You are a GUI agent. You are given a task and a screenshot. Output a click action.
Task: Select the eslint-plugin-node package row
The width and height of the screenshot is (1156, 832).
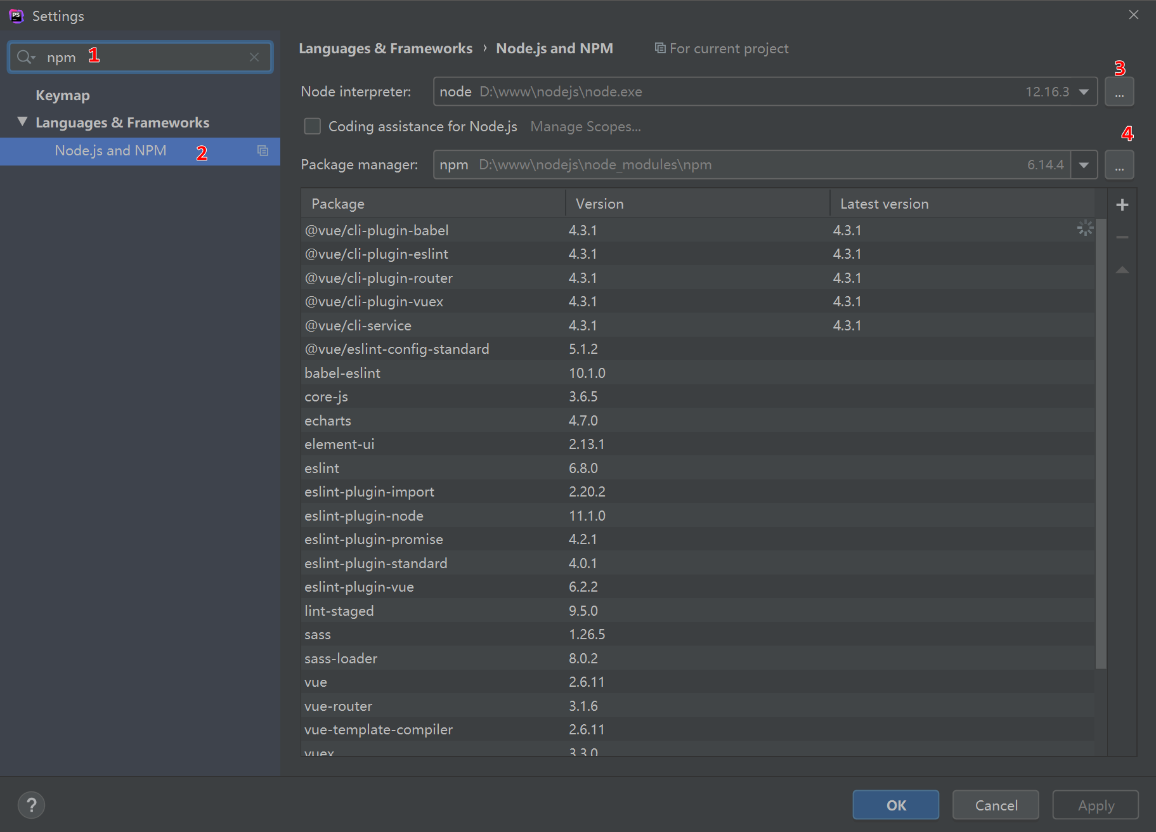(698, 516)
